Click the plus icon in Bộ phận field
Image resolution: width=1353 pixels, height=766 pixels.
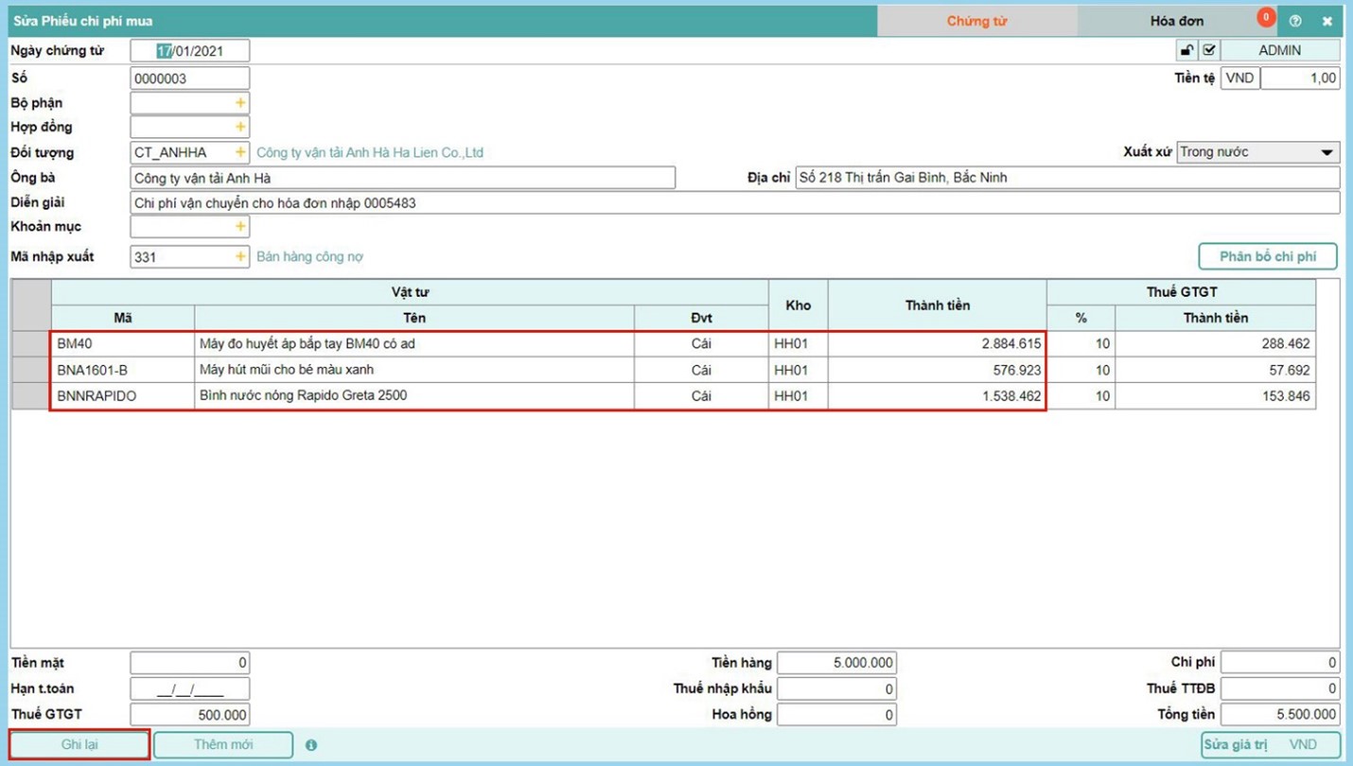240,103
